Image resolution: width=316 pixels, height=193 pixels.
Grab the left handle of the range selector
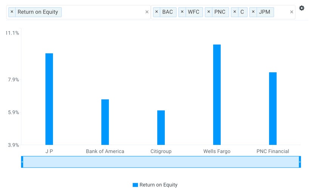[22, 162]
